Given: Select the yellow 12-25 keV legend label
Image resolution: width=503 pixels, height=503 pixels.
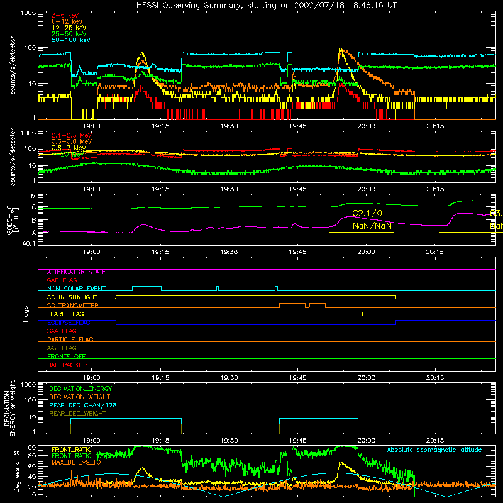Looking at the screenshot, I should [69, 28].
